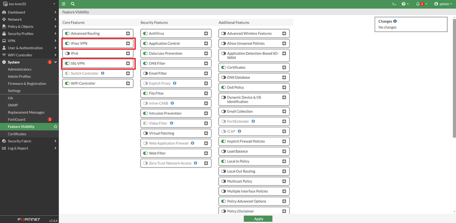Open the WiFi Controller sidebar menu
Image resolution: width=456 pixels, height=223 pixels.
[x=29, y=55]
